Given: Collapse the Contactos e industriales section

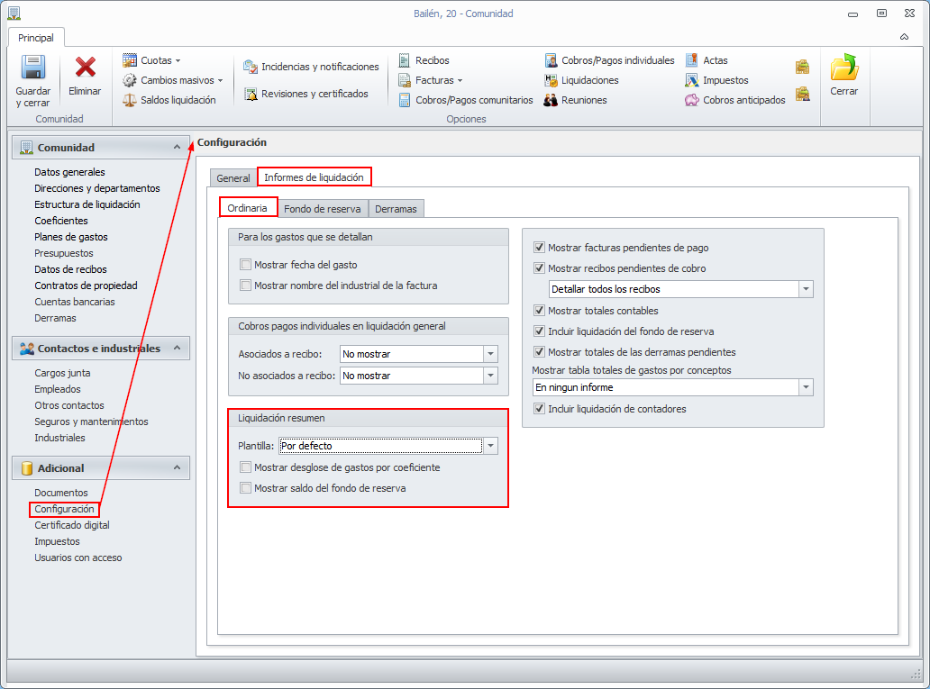Looking at the screenshot, I should pos(177,348).
